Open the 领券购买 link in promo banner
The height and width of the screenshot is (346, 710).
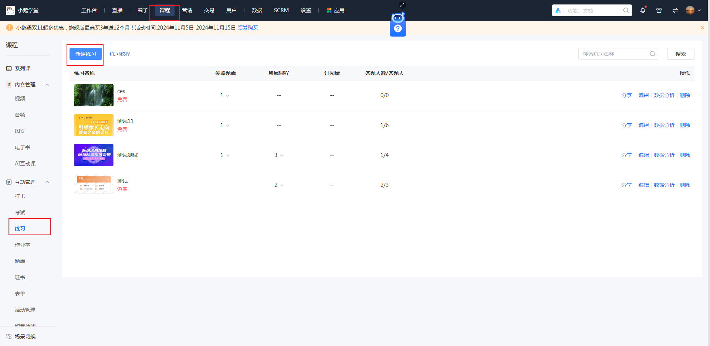(247, 27)
